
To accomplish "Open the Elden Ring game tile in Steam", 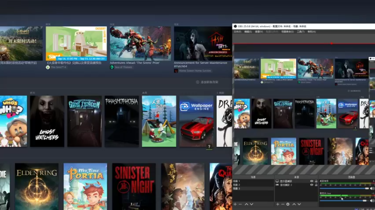I will 37,186.
